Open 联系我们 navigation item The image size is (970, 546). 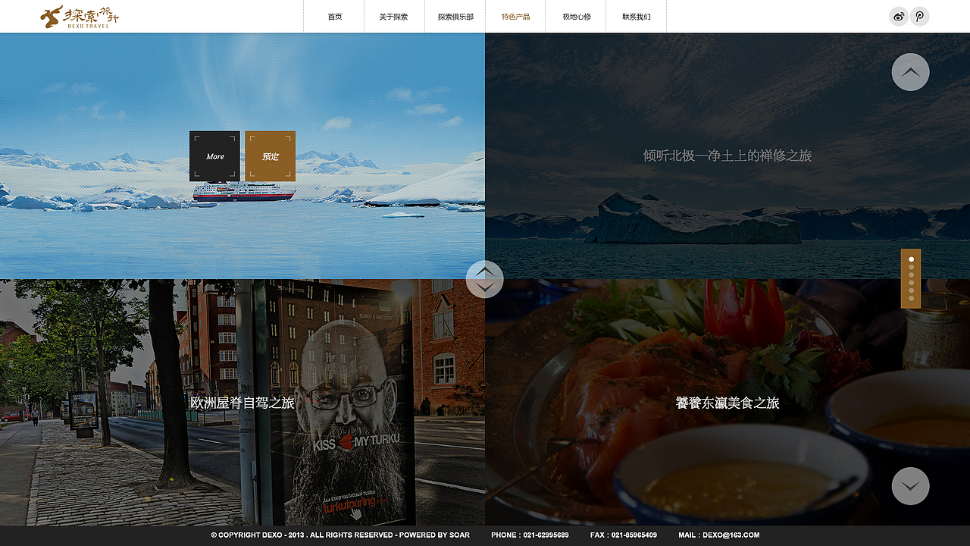point(637,17)
